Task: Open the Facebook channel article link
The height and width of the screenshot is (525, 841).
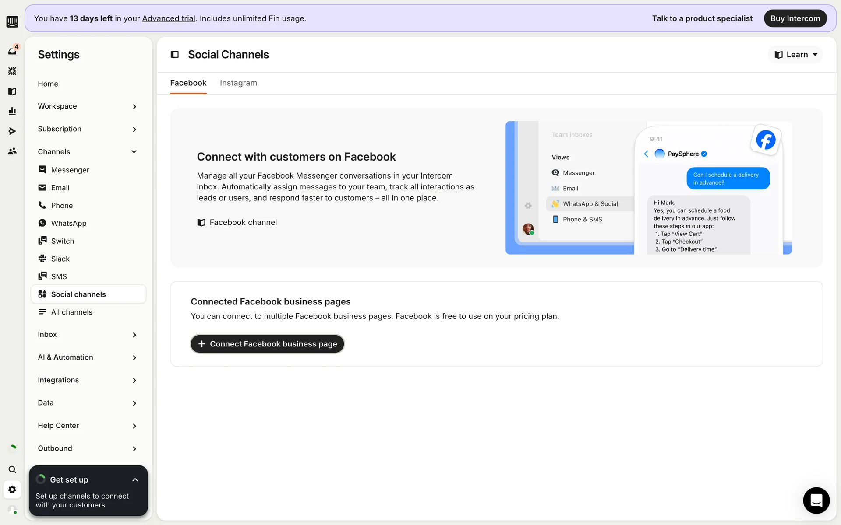Action: (243, 222)
